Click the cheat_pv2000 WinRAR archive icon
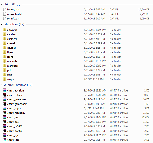This screenshot has width=153, height=143. [5, 131]
